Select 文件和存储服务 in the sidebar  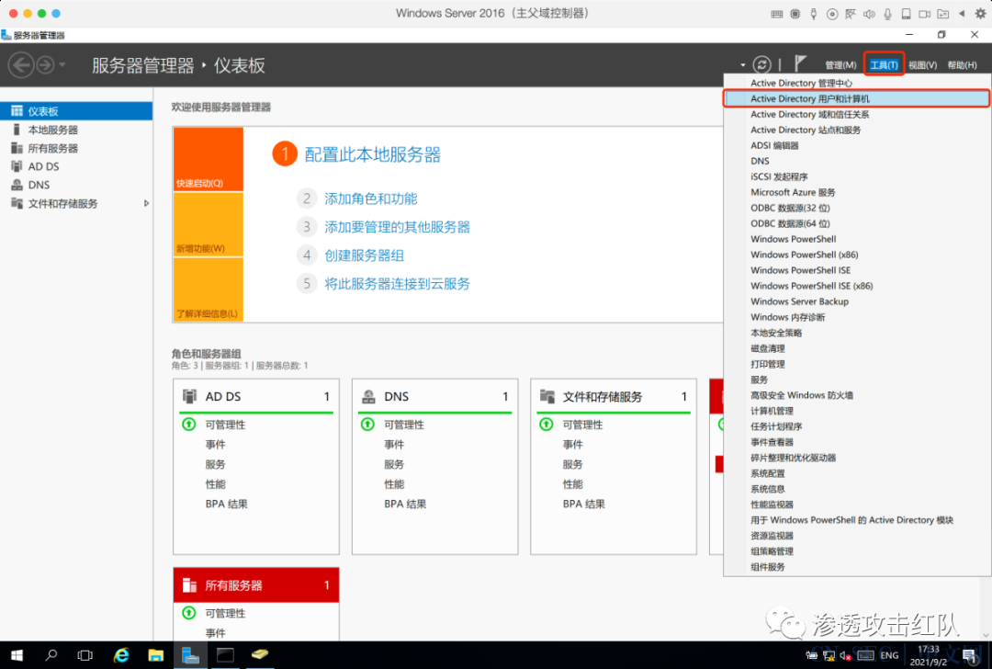76,203
